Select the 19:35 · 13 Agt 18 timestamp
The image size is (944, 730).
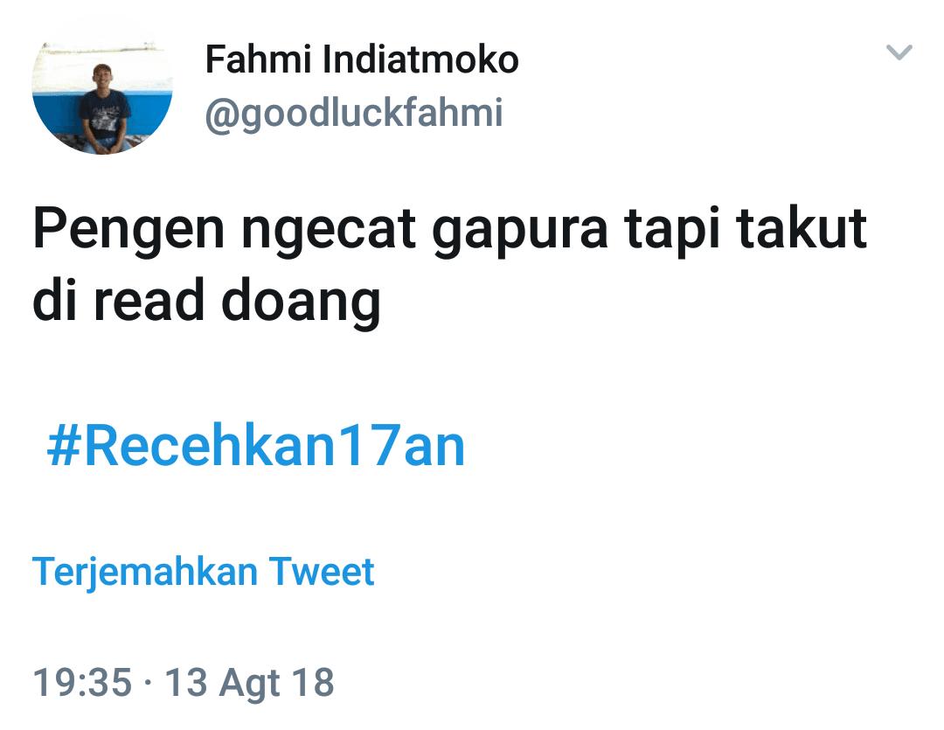tap(183, 683)
